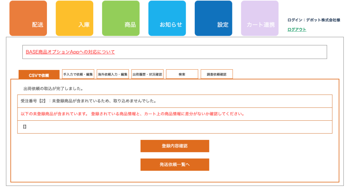The image size is (351, 190).
Task: Open the 海外依頼入力・編集 tab
Action: click(113, 74)
